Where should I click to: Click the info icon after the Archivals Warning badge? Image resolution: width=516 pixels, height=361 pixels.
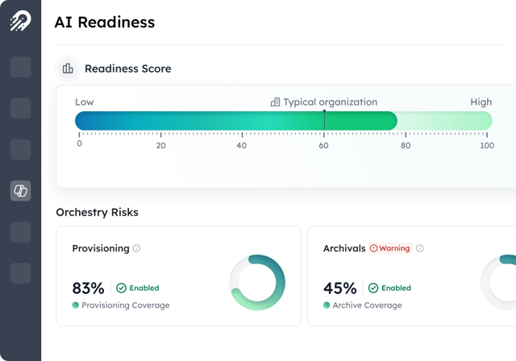tap(420, 248)
